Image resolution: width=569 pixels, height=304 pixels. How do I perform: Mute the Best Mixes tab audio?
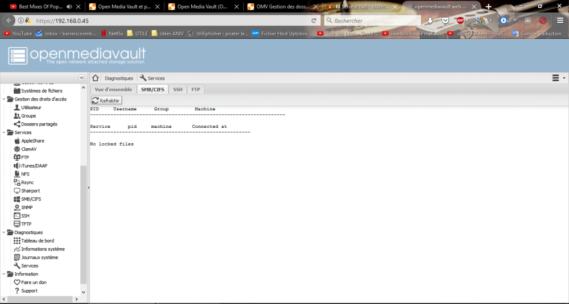(69, 6)
